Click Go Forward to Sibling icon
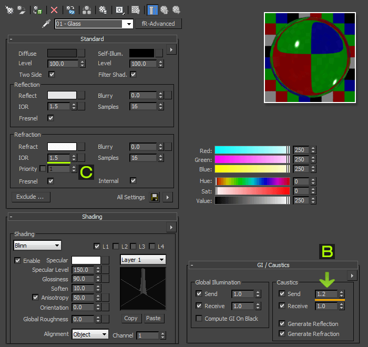368x347 pixels. [x=176, y=10]
